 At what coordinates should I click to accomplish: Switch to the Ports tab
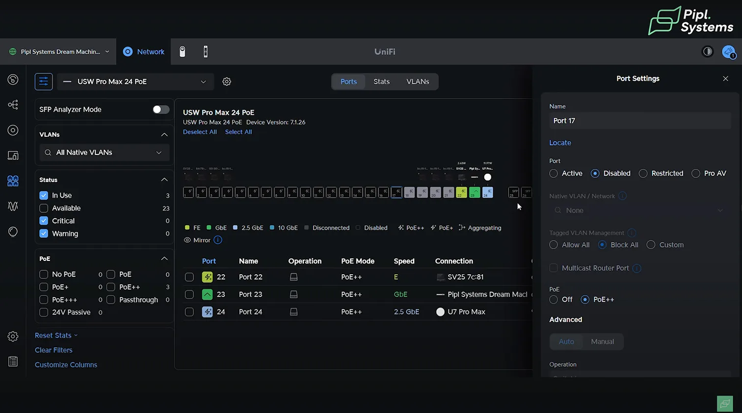point(348,81)
